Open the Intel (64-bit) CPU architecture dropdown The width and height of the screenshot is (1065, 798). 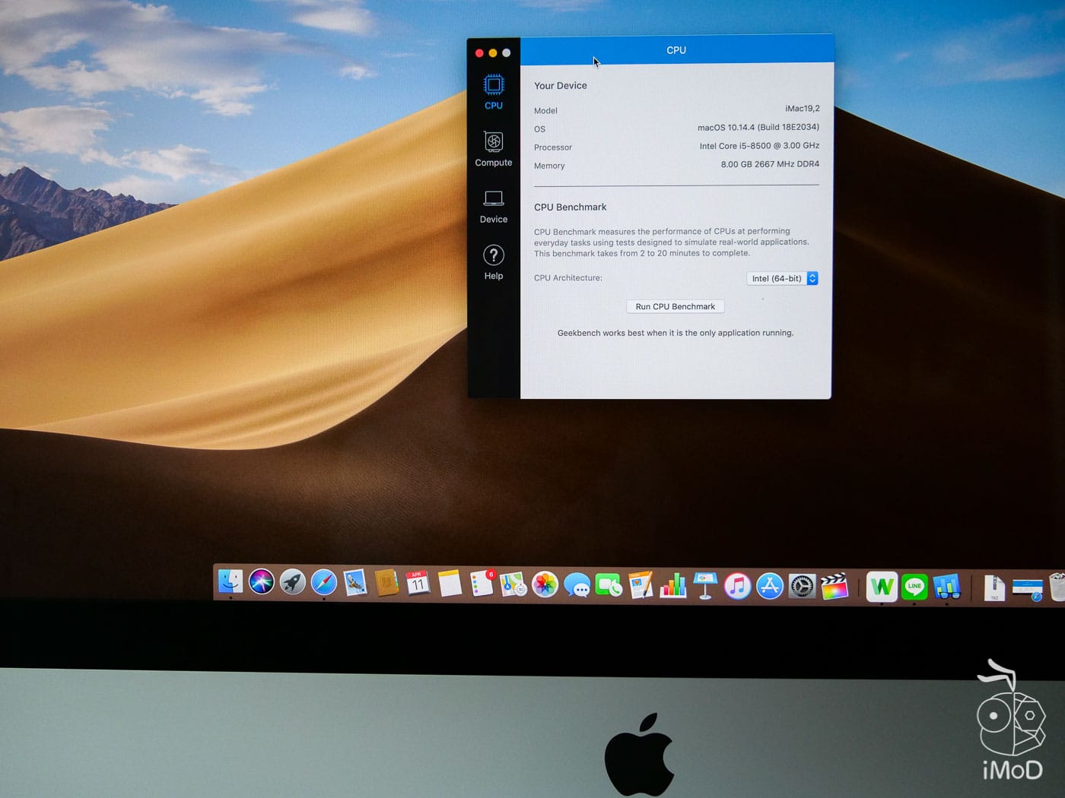click(x=782, y=278)
